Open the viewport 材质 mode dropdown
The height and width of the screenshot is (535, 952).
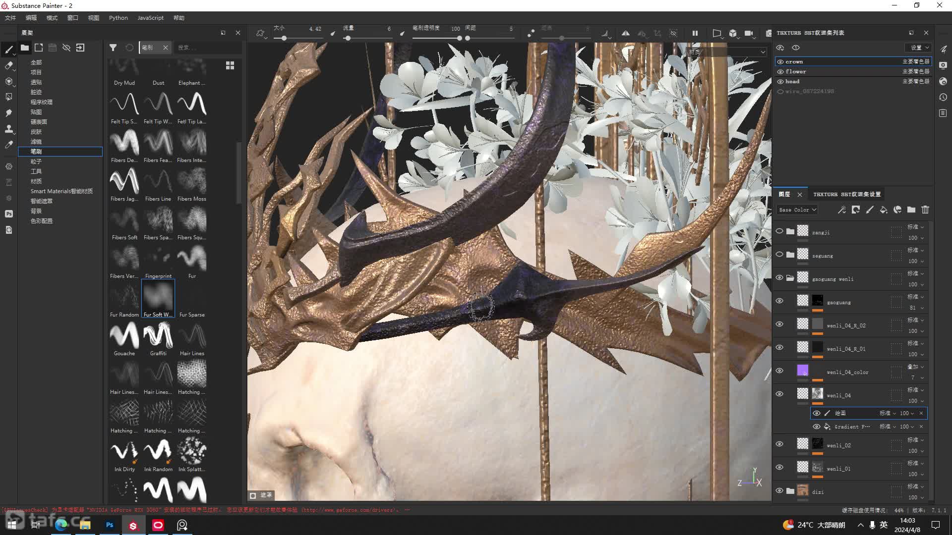point(727,52)
